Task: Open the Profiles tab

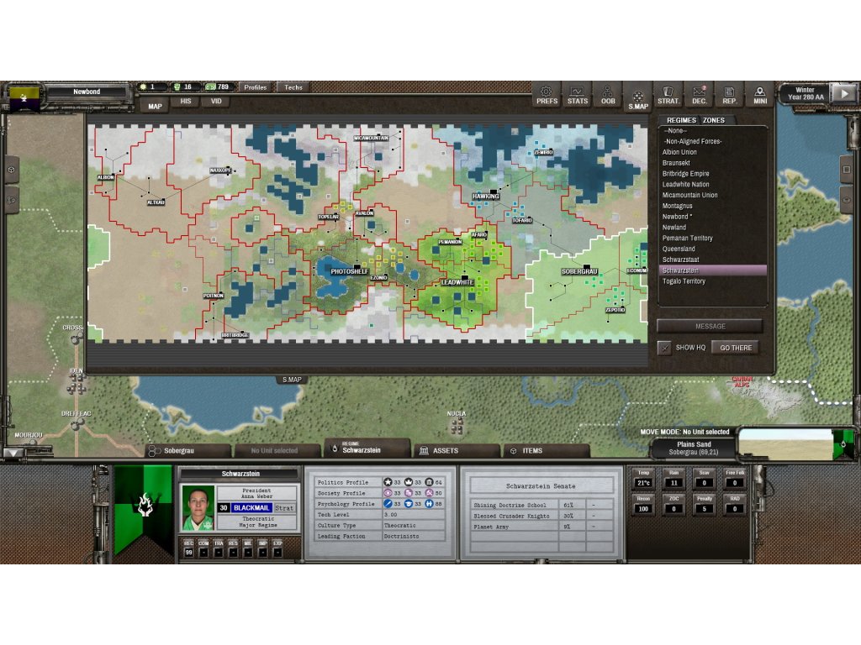Action: click(x=256, y=87)
